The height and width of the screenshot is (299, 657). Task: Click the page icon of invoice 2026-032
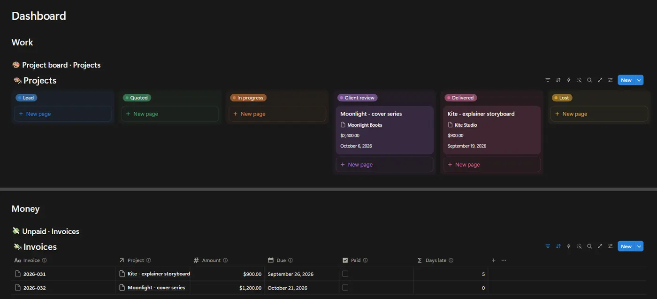[18, 288]
